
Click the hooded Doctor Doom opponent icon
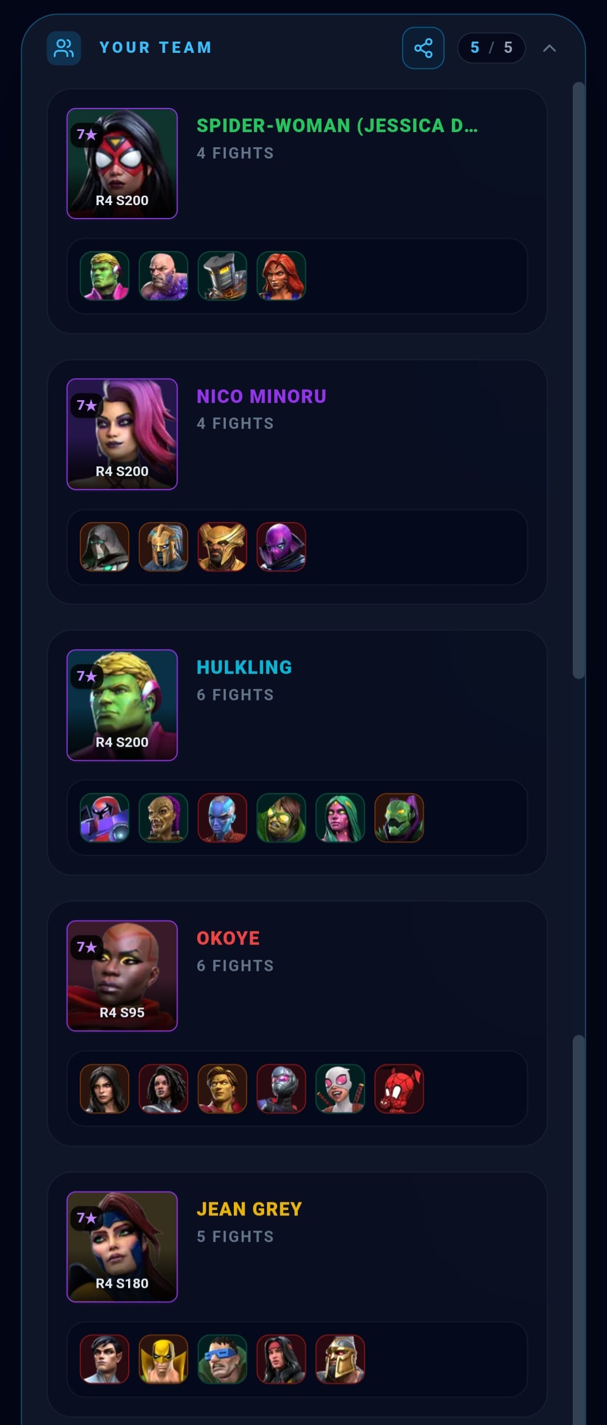coord(105,547)
